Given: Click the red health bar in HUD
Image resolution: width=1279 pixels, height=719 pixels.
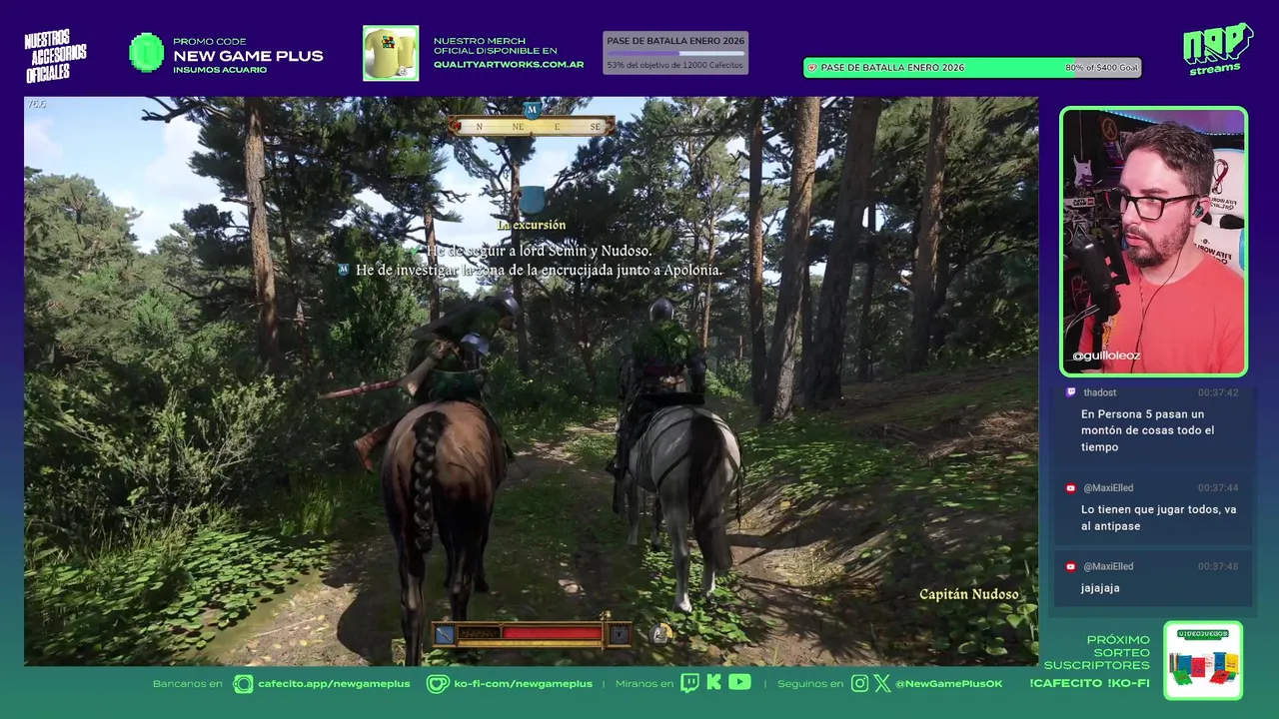Looking at the screenshot, I should pyautogui.click(x=552, y=634).
